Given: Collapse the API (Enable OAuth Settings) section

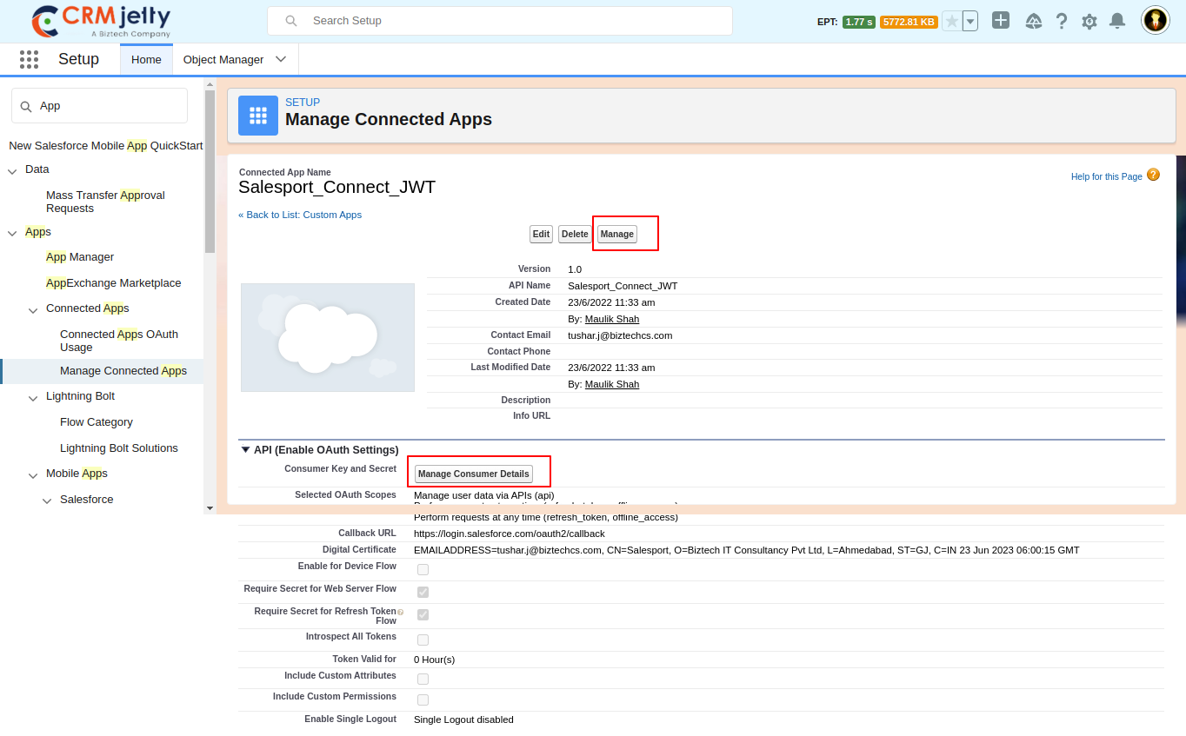Looking at the screenshot, I should [x=245, y=450].
